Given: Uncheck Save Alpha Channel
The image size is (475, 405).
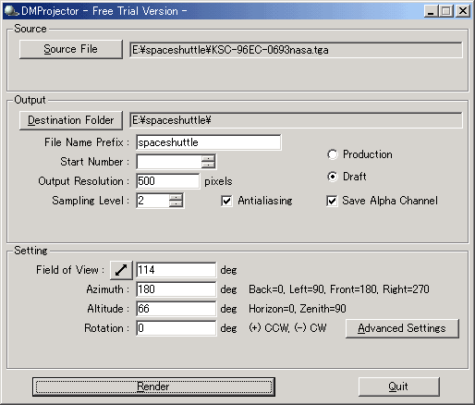Looking at the screenshot, I should [x=332, y=201].
